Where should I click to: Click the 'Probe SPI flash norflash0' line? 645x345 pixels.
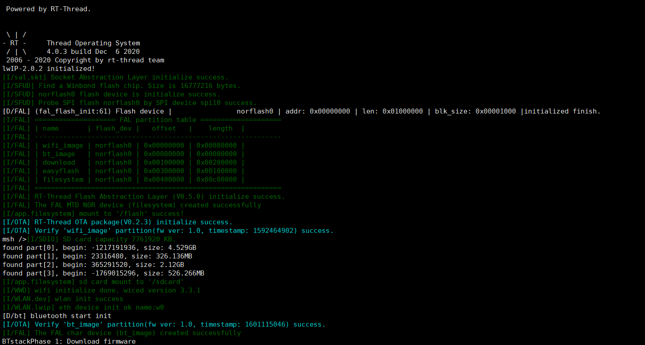pos(130,103)
